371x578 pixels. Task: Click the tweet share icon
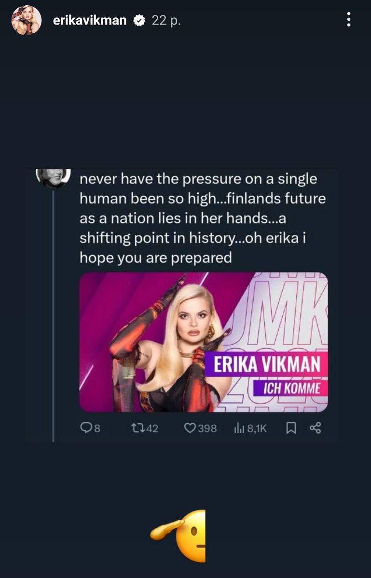point(315,428)
